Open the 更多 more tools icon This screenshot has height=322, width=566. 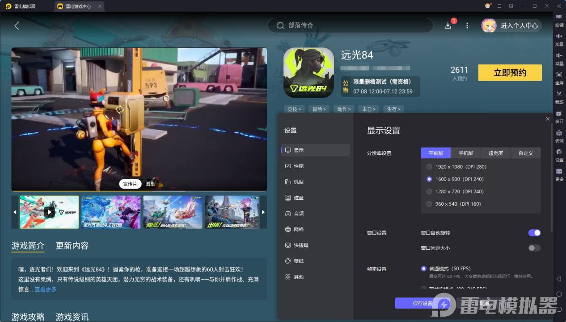559,171
